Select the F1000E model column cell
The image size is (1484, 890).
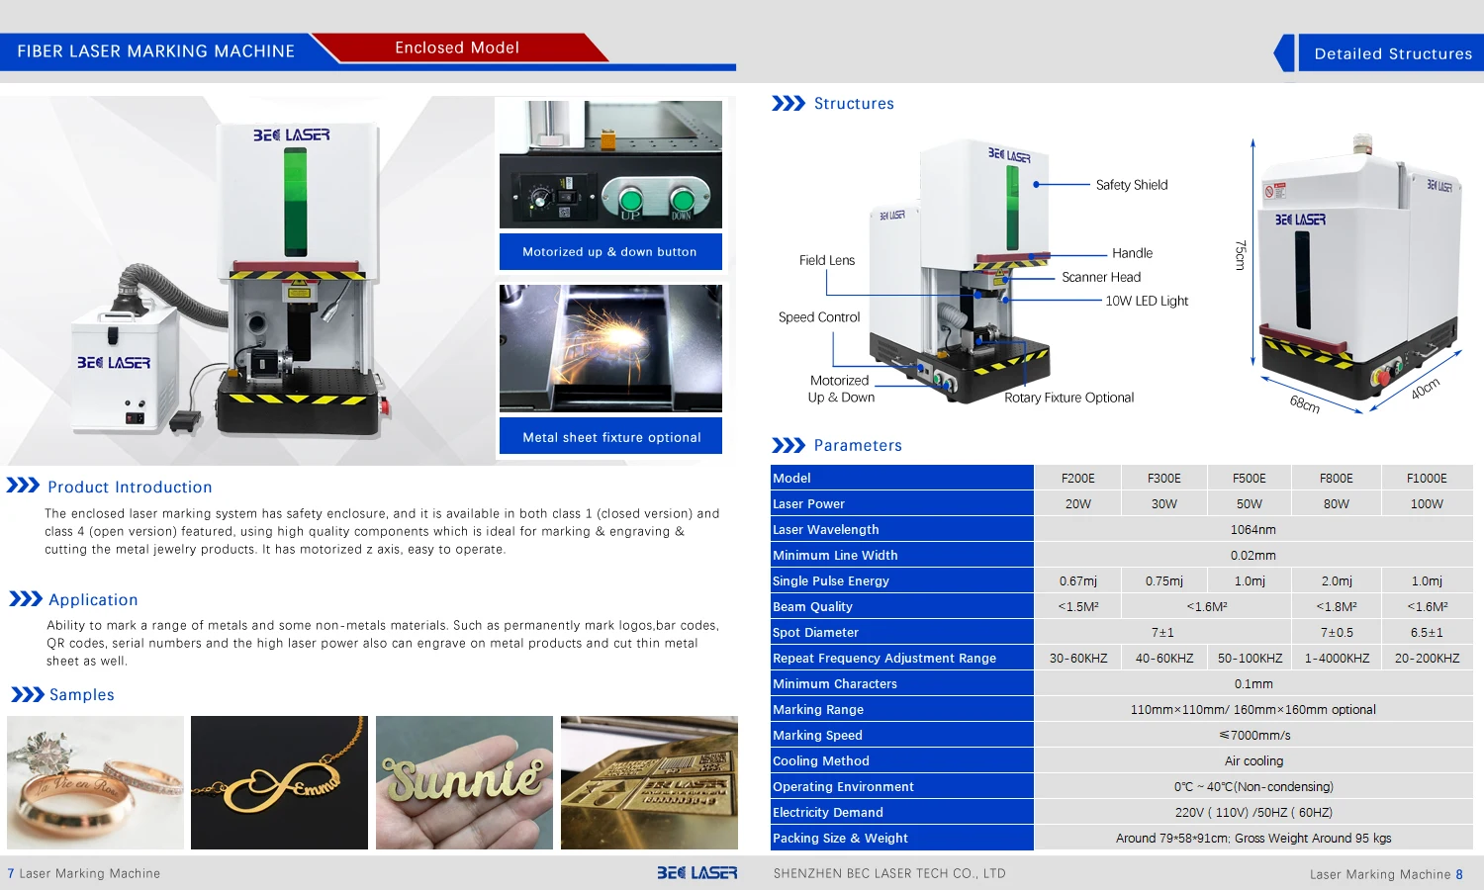tap(1427, 478)
